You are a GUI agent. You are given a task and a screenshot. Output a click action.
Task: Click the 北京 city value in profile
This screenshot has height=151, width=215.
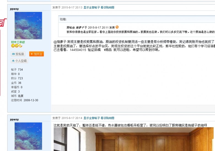coord(21,96)
